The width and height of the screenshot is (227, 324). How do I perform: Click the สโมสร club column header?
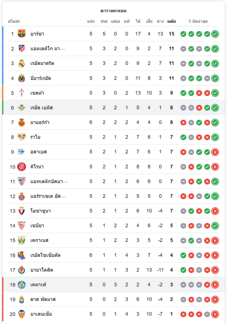(14, 21)
